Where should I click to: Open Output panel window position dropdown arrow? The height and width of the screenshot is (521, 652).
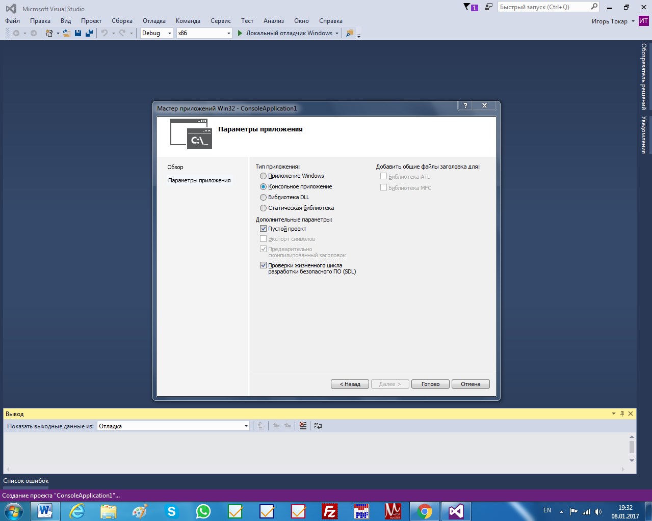pos(613,414)
